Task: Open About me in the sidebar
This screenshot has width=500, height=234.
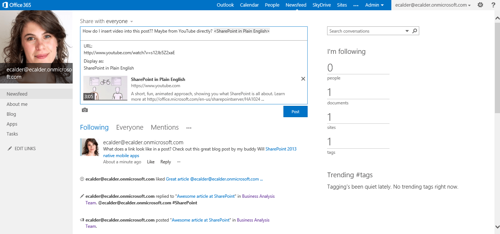Action: click(17, 104)
